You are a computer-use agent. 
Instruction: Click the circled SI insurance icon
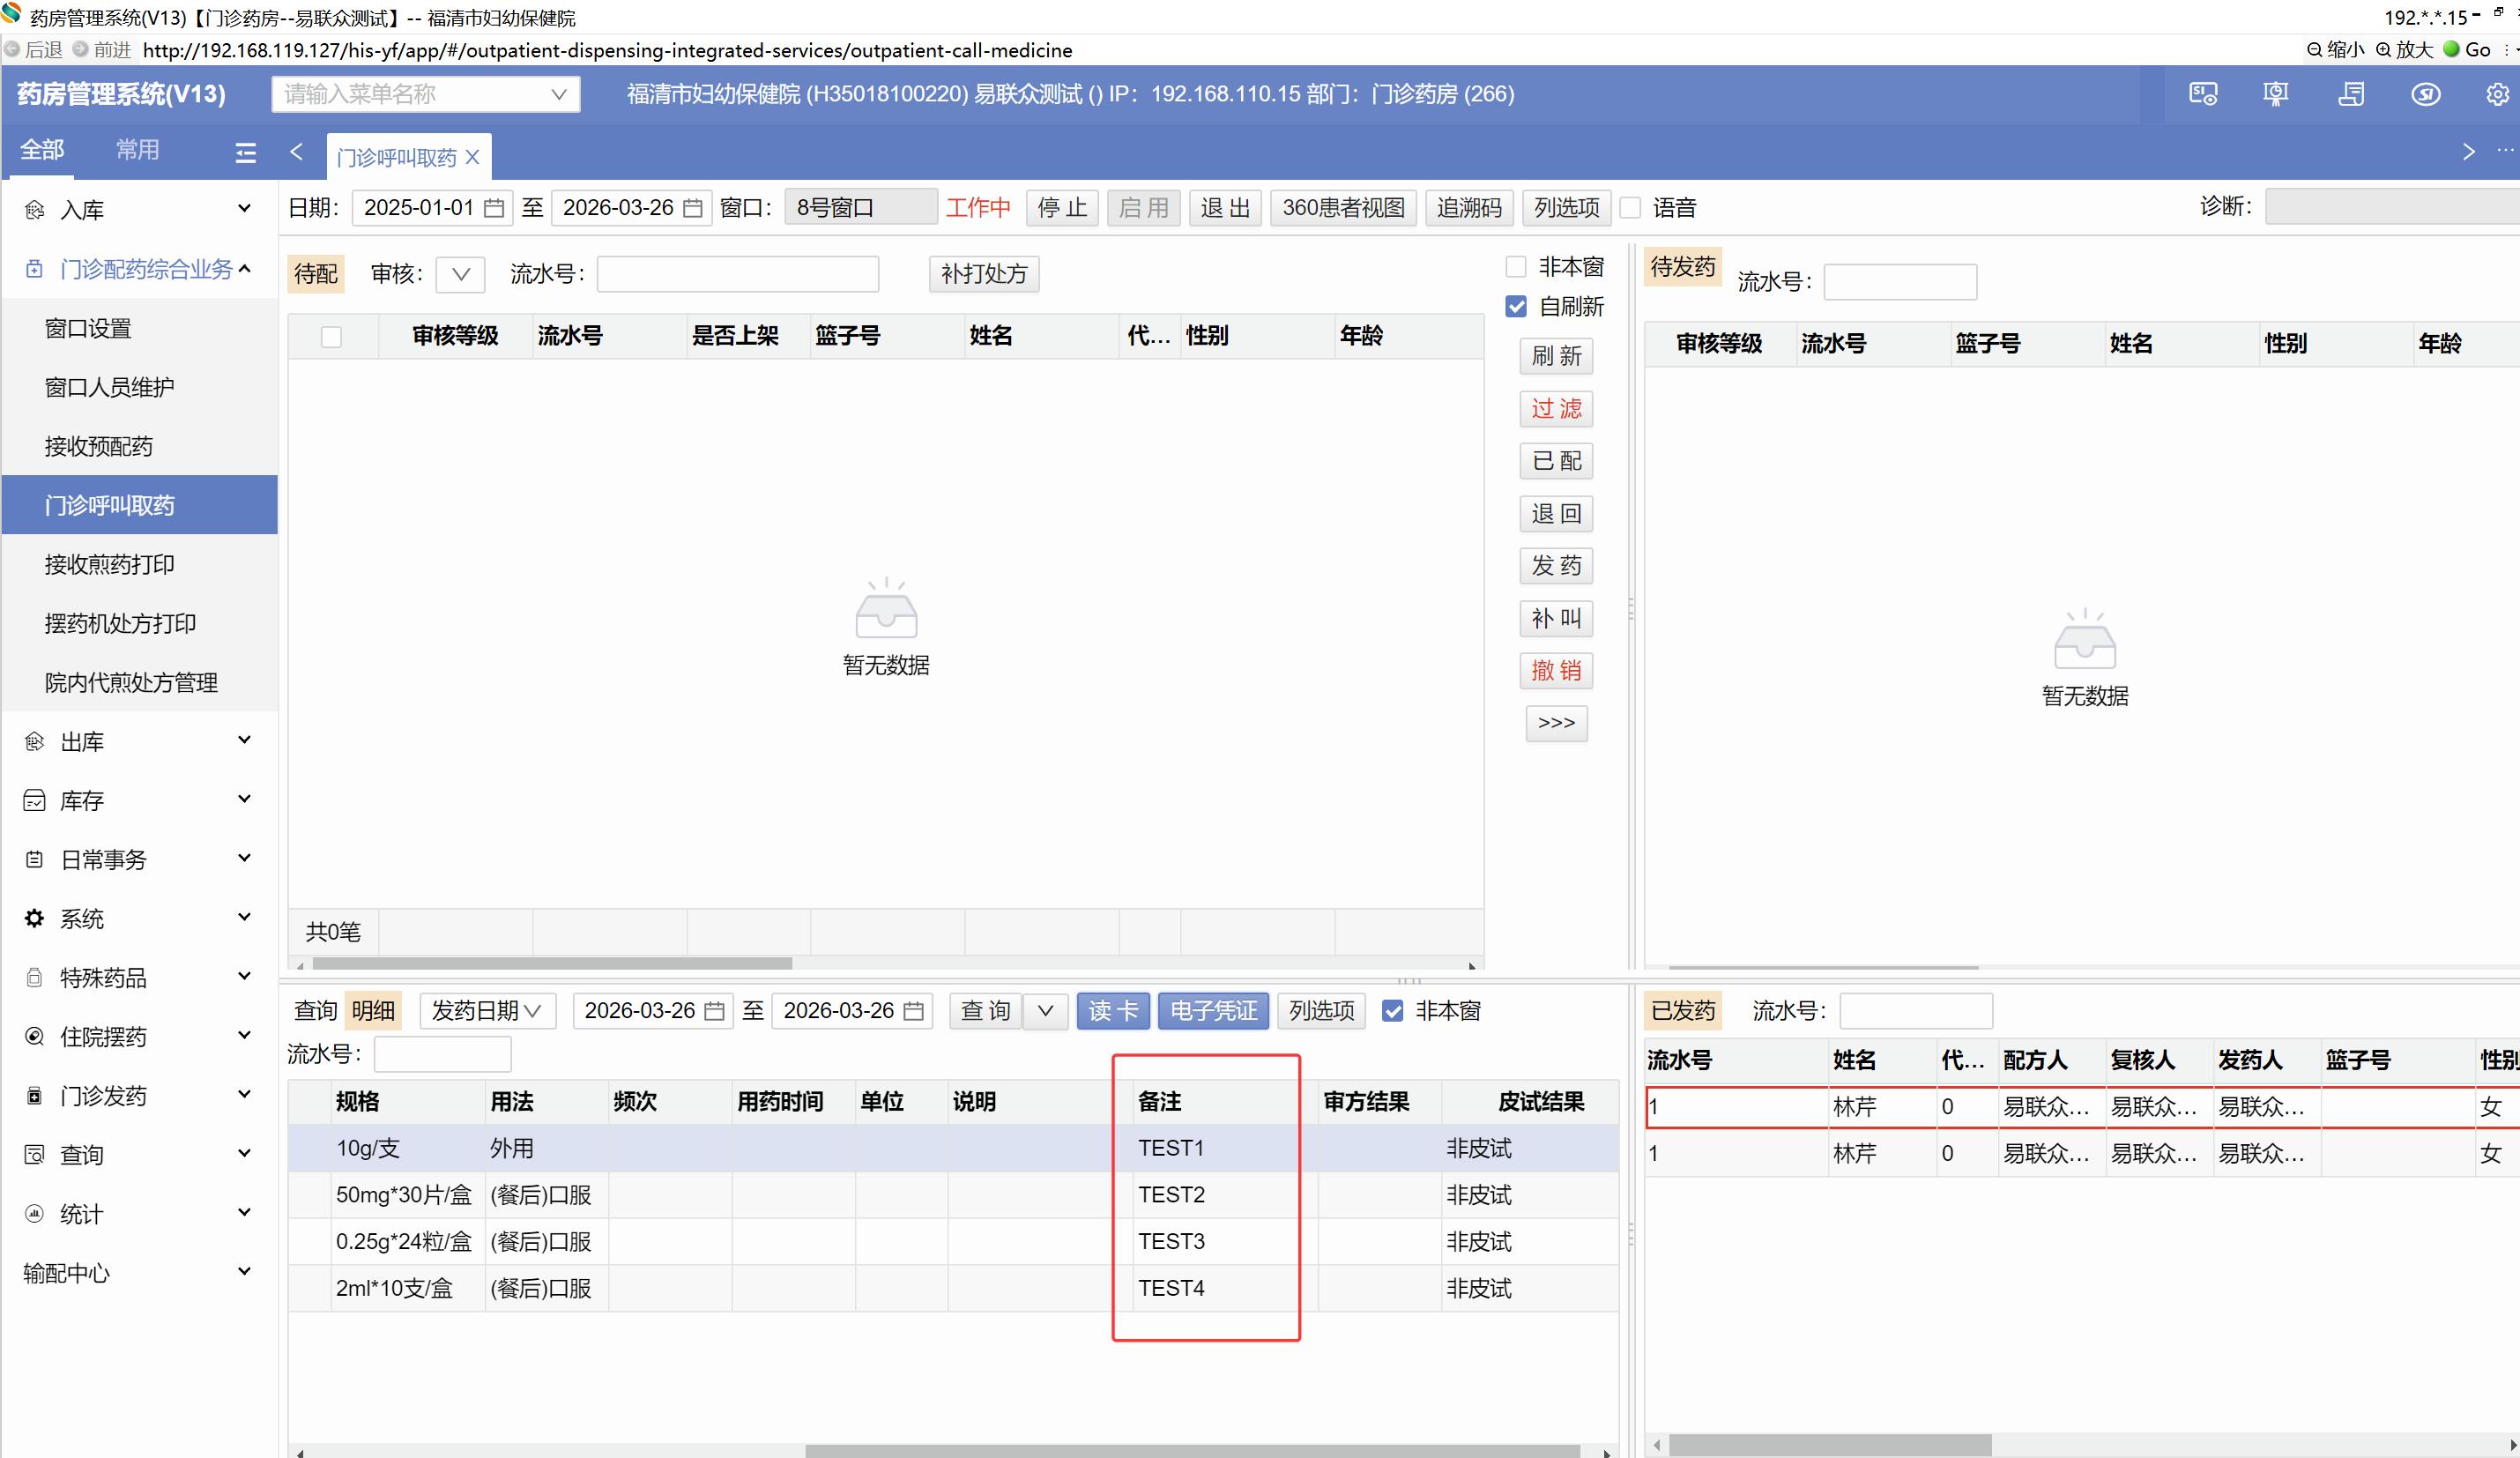pos(2425,94)
